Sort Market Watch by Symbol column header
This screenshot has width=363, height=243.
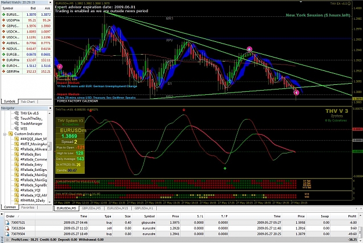tap(12, 8)
